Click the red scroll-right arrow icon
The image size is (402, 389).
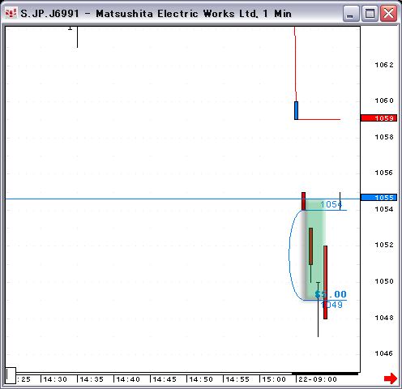coord(391,378)
